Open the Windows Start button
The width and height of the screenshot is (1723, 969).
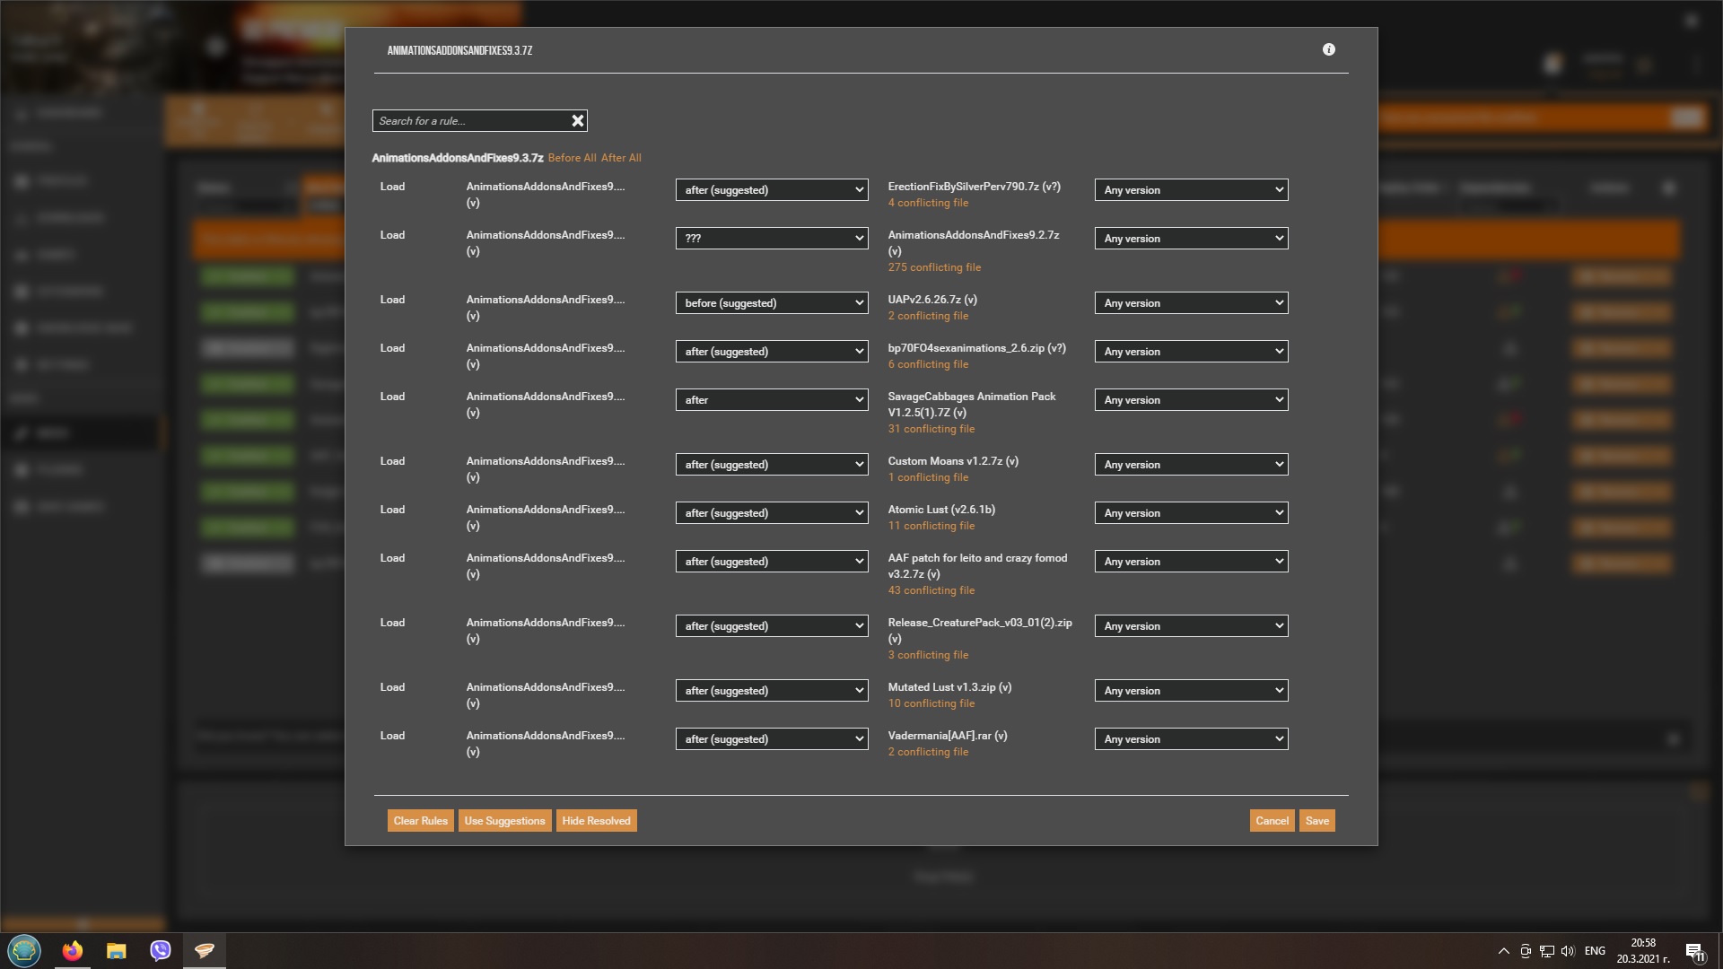(24, 951)
